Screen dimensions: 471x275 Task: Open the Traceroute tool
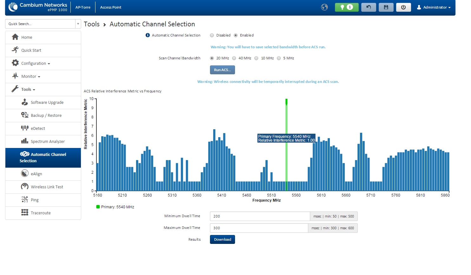43,213
